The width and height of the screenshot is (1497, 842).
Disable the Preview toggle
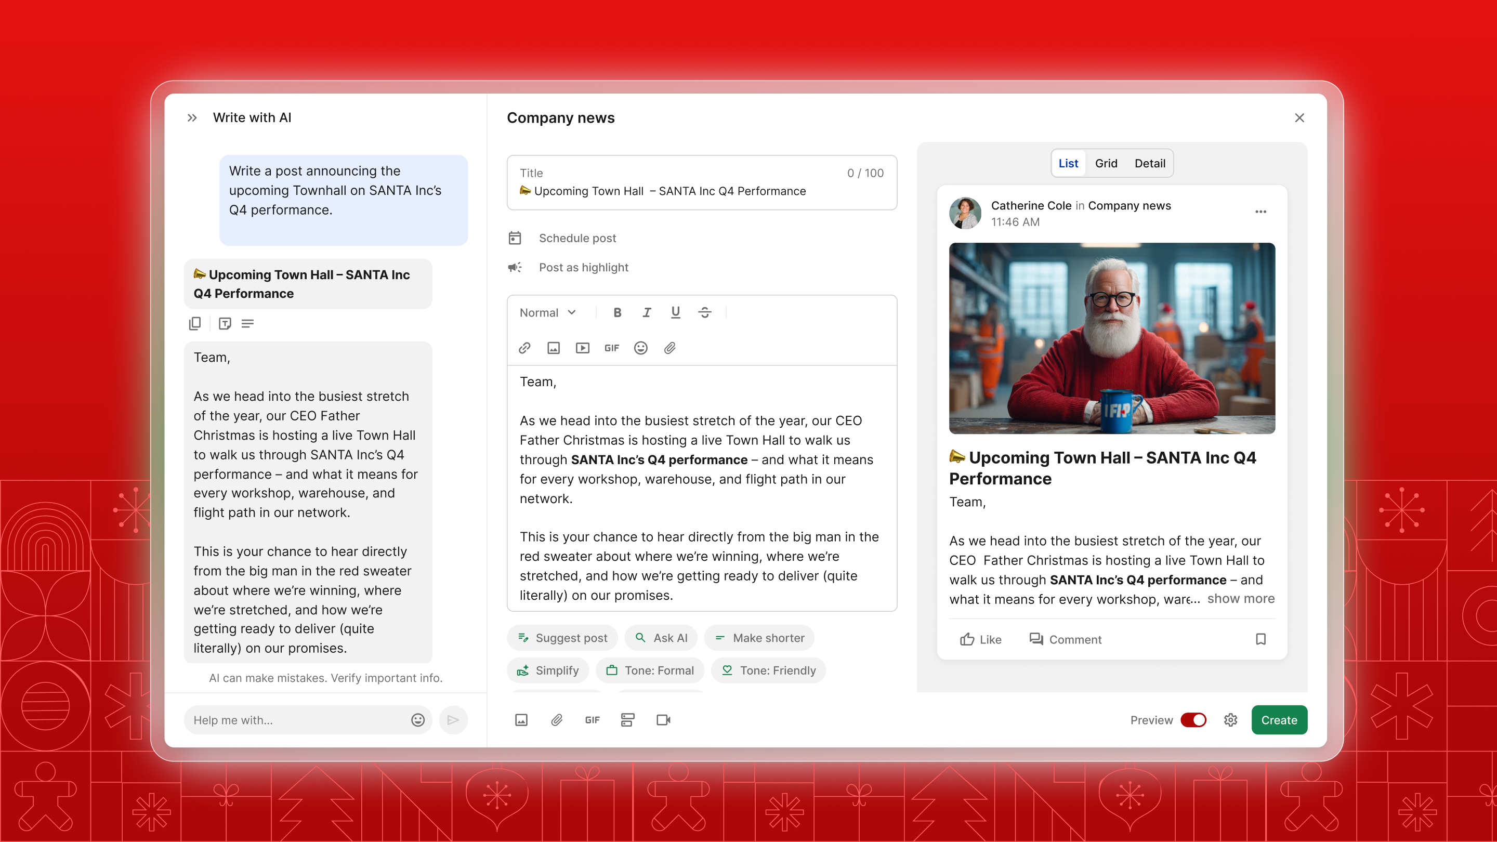tap(1193, 719)
